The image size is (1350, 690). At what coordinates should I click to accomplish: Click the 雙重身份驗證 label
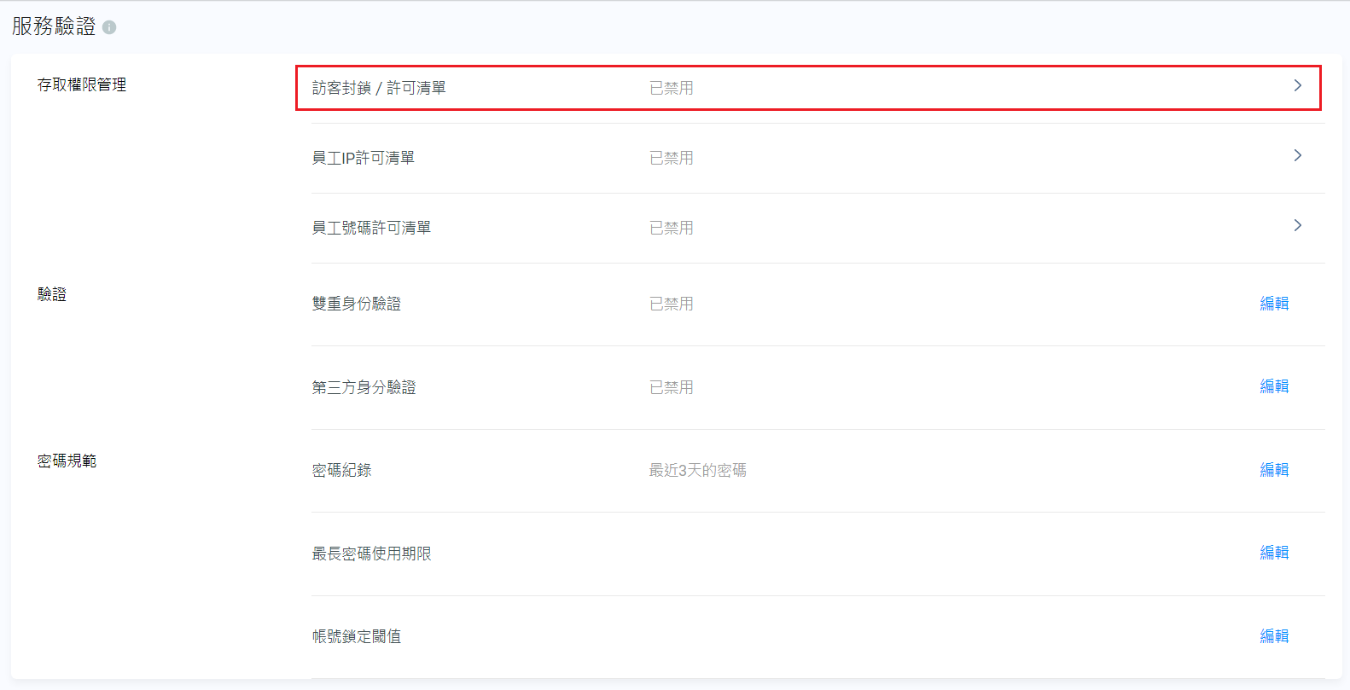357,304
